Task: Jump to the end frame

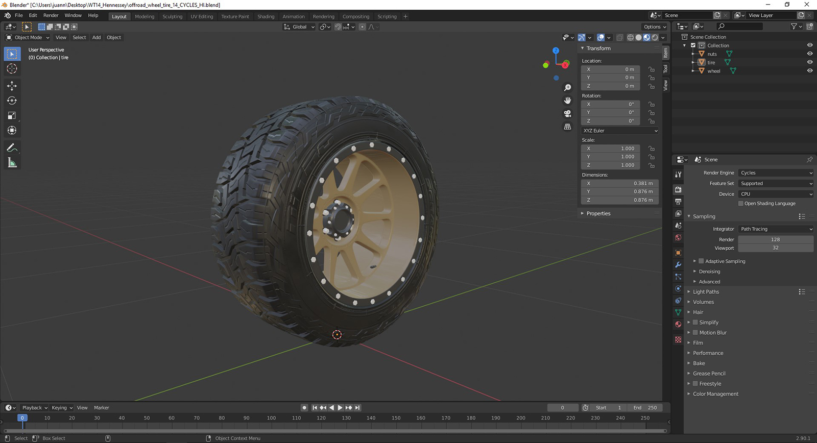Action: click(357, 408)
